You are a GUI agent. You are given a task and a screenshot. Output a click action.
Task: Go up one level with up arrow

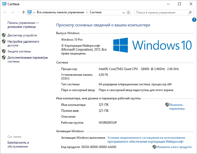click(x=24, y=12)
